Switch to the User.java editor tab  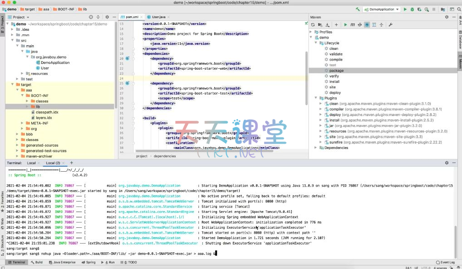[x=159, y=17]
